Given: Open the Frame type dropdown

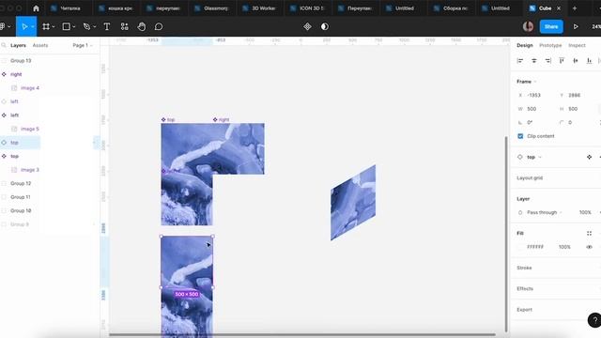Looking at the screenshot, I should pyautogui.click(x=527, y=82).
